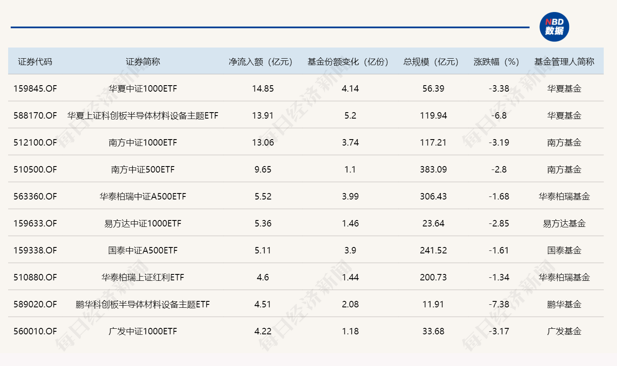Select net inflow value 5.11

pyautogui.click(x=263, y=250)
